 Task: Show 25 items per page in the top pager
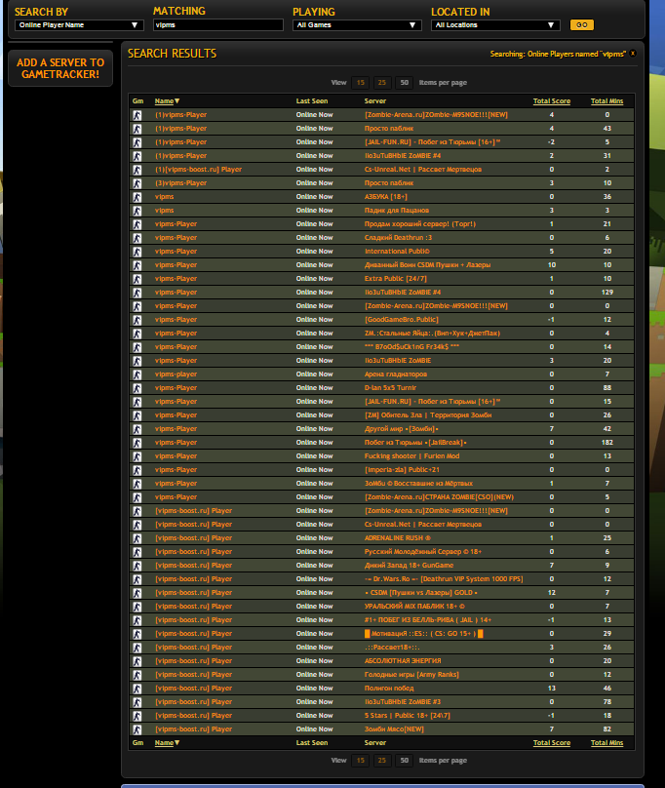[382, 83]
